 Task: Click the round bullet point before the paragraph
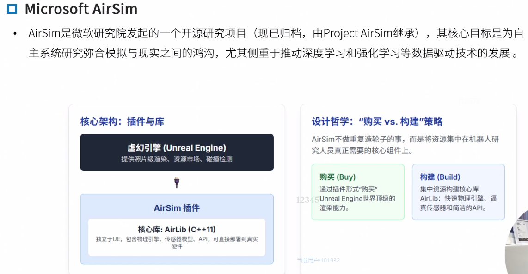15,34
